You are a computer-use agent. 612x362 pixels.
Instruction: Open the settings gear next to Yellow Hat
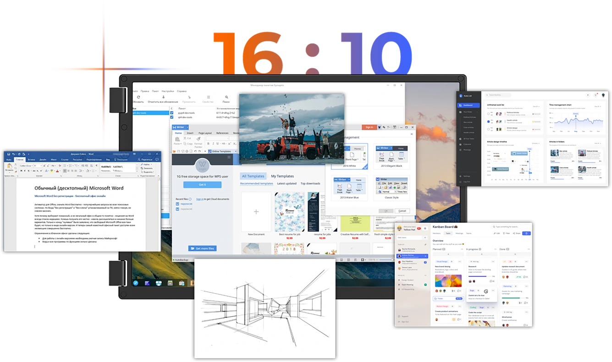tap(425, 228)
